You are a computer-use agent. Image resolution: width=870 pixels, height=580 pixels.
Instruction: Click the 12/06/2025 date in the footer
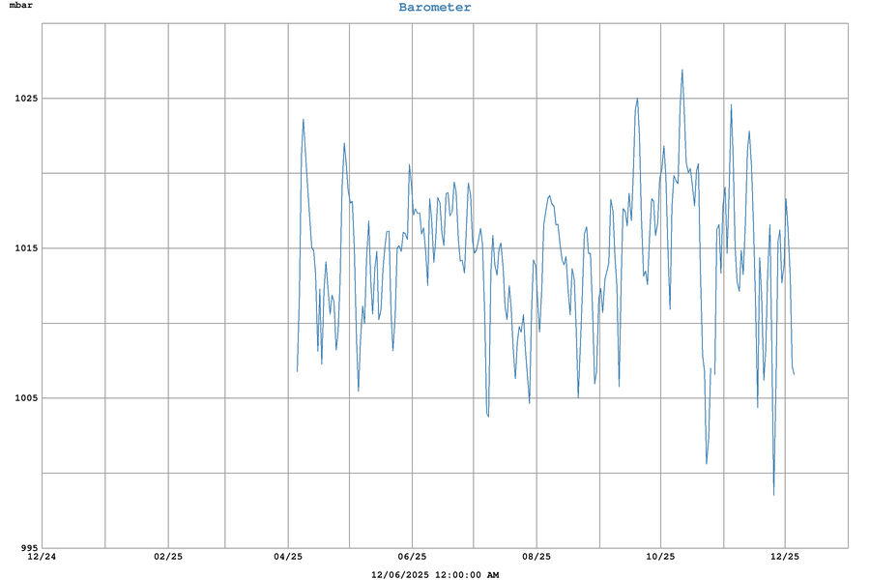[x=400, y=575]
